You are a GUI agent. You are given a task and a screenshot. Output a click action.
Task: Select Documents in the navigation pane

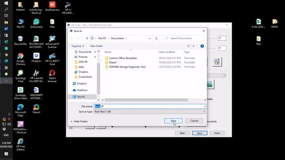click(85, 52)
